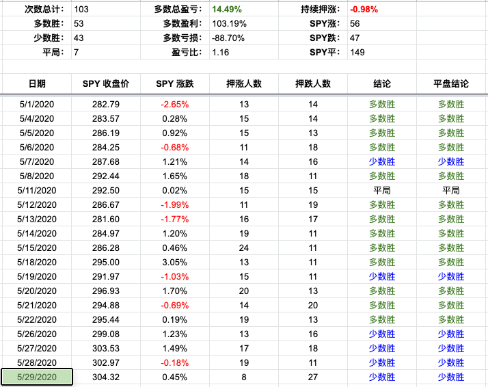Click the 平盘结论 header cell
This screenshot has width=488, height=387.
[451, 83]
